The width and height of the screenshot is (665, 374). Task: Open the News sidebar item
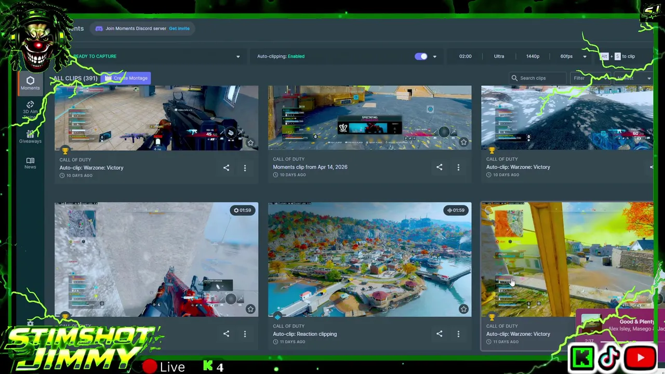[30, 163]
